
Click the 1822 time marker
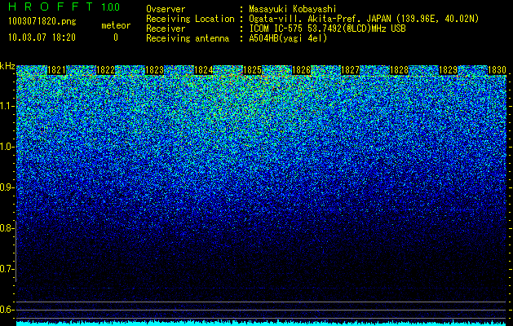(x=106, y=70)
